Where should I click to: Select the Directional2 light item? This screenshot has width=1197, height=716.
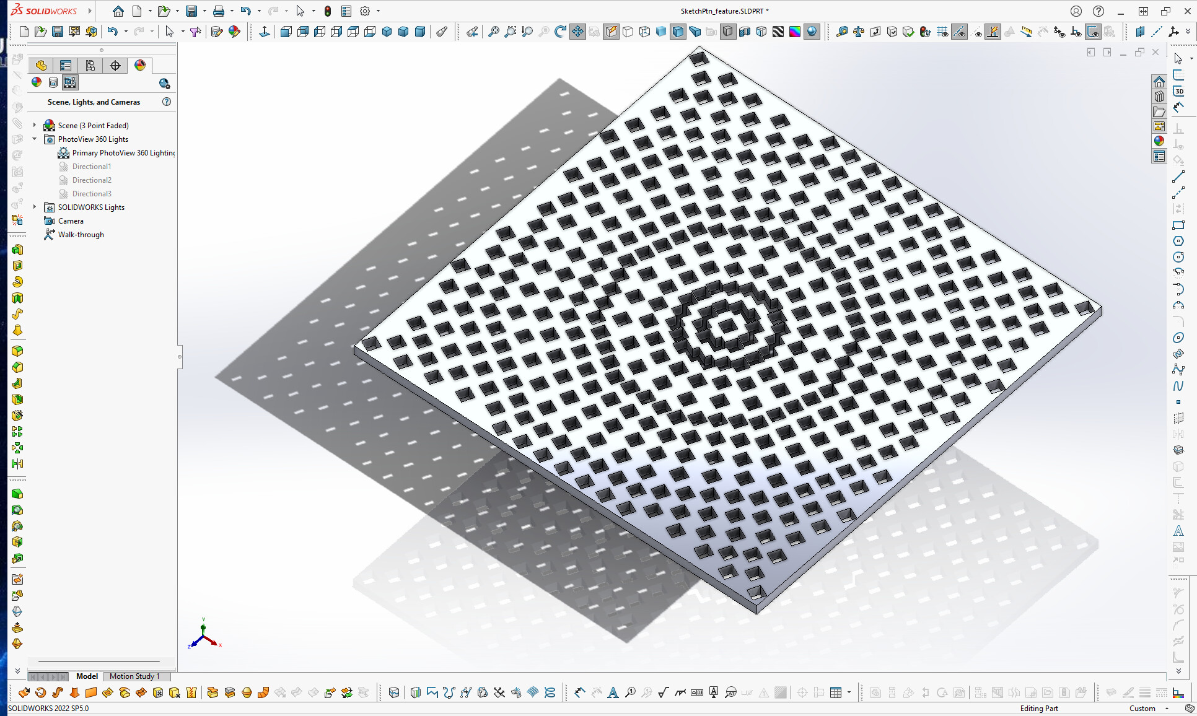click(92, 180)
